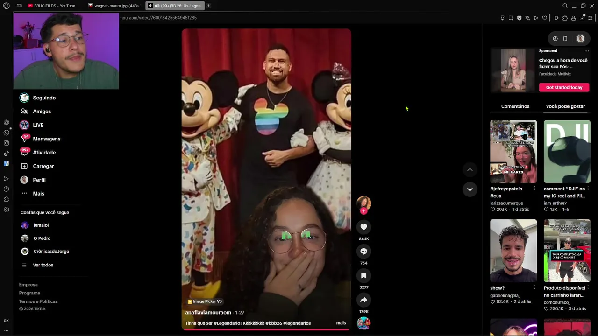Open sidebar settings gear icon
598x336 pixels.
pos(6,210)
